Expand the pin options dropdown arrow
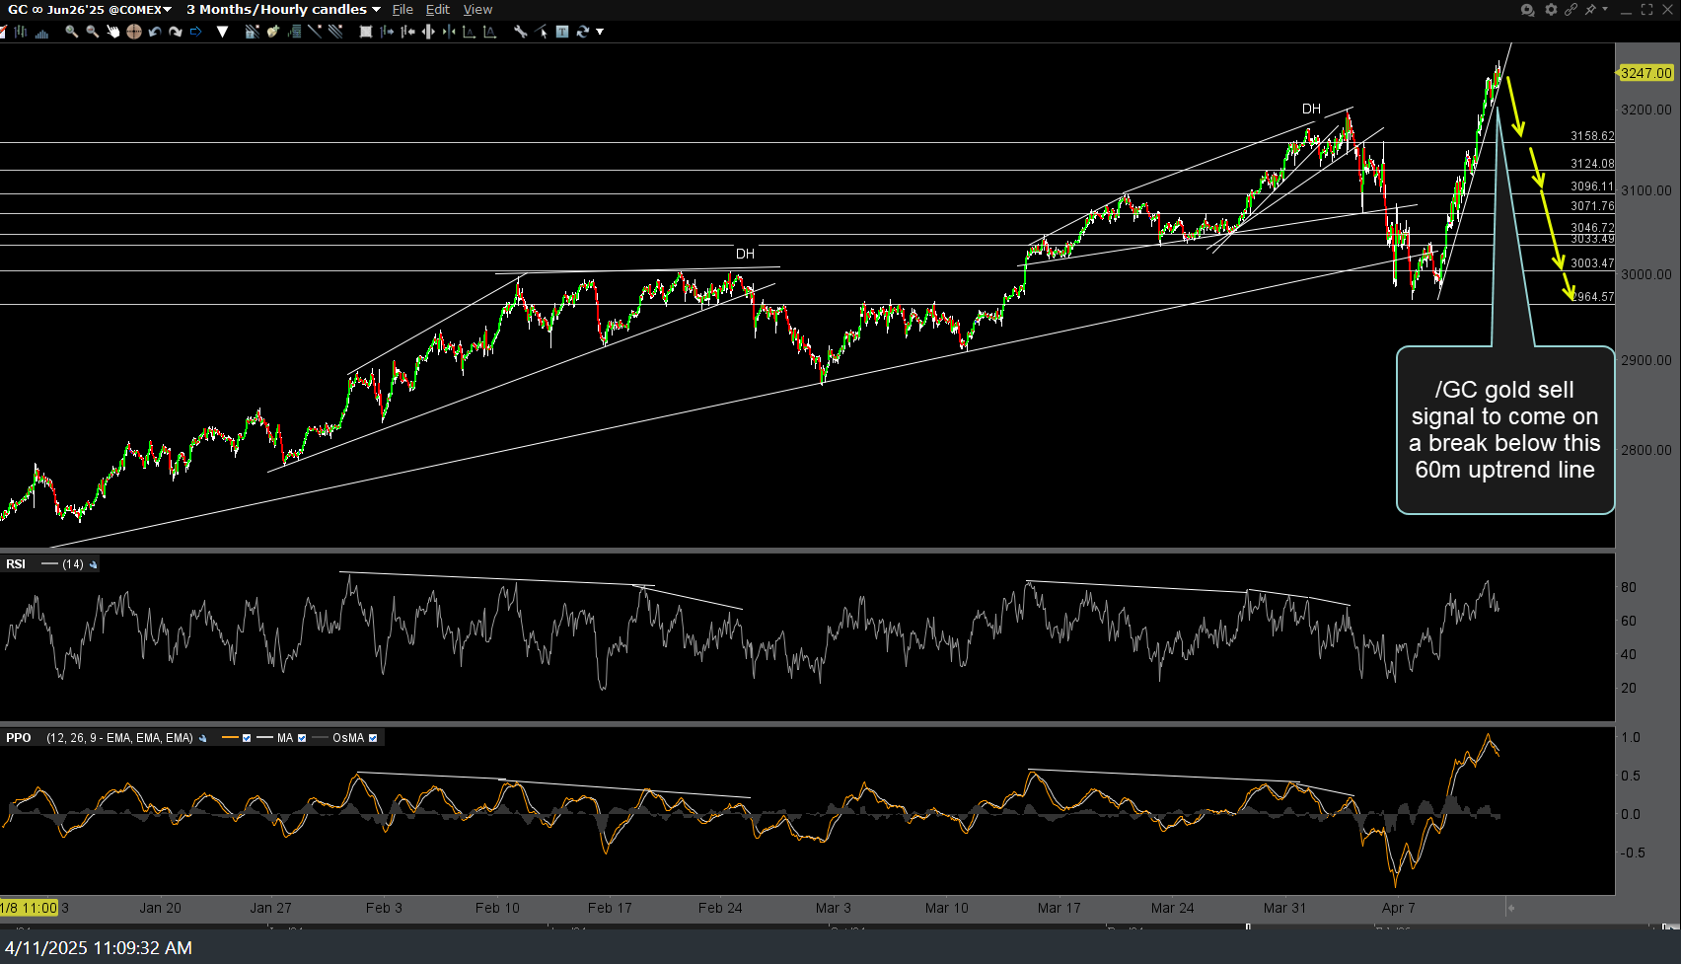Viewport: 1681px width, 964px height. click(x=1605, y=10)
